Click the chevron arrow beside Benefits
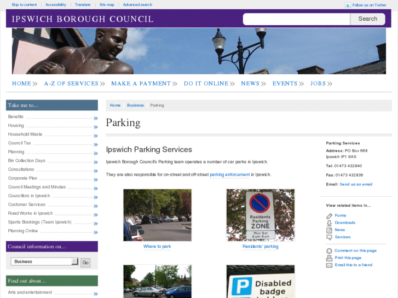 (96, 118)
